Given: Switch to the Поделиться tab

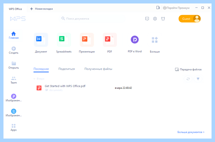Looking at the screenshot, I should coord(67,69).
